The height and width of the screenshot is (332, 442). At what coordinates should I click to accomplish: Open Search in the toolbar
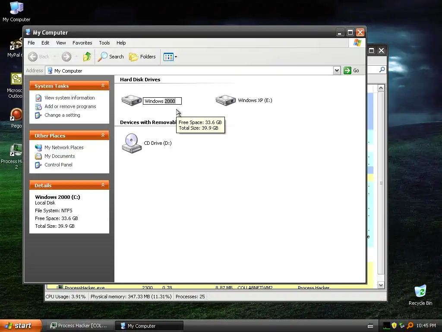click(x=111, y=57)
